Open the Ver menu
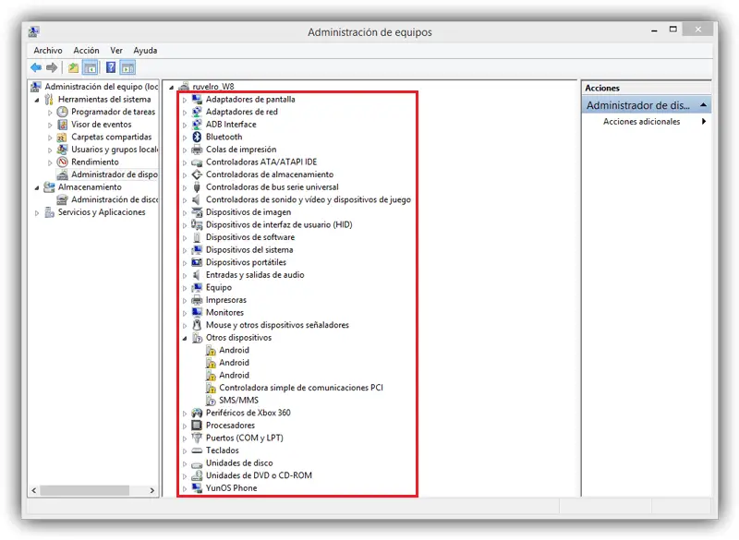This screenshot has height=540, width=739. coord(116,51)
